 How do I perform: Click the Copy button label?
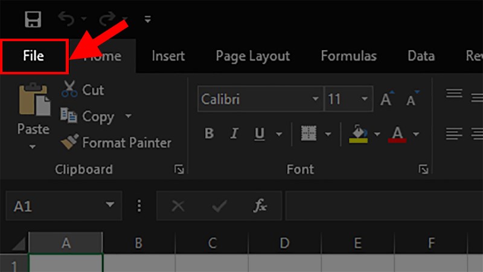98,117
